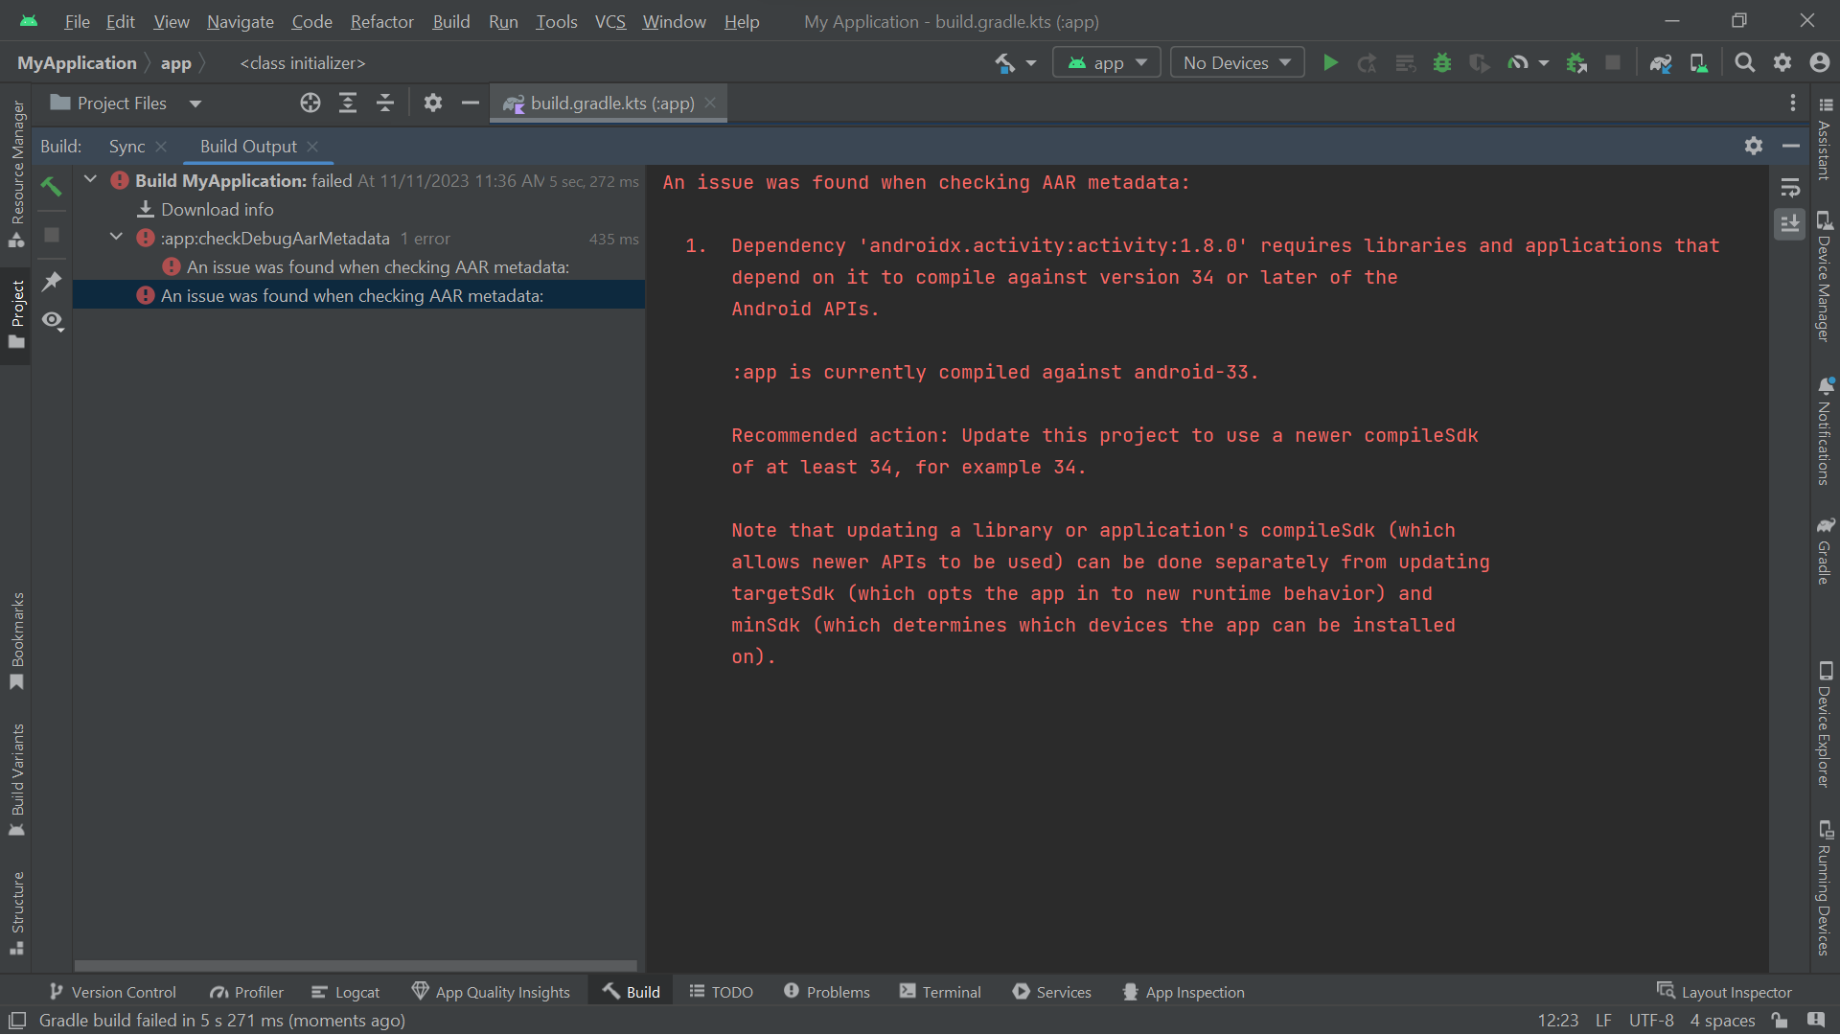Click Download info link

point(217,210)
